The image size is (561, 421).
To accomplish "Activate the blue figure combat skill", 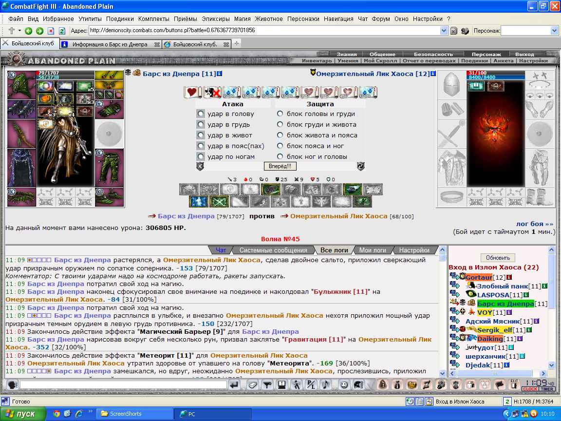I will pos(198,202).
